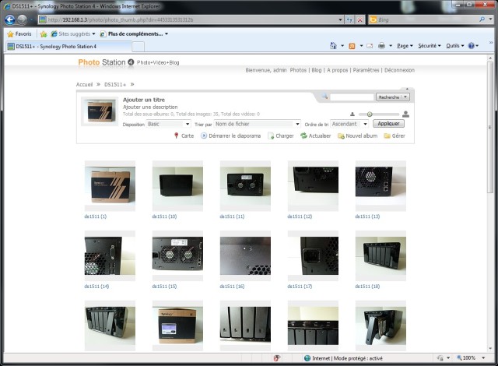Viewport: 498px width, 366px height.
Task: Open the A propos link
Action: (x=337, y=70)
